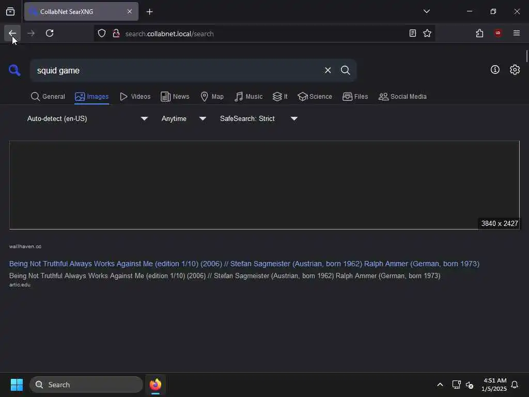Screen dimensions: 529x397
Task: Switch to the Science category tab
Action: coord(315,97)
